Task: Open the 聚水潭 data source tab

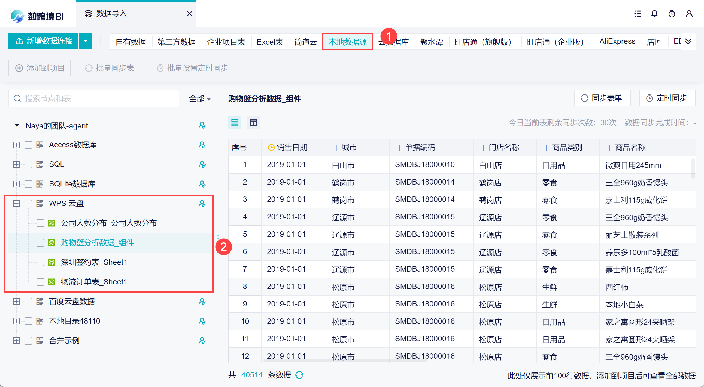Action: [x=431, y=42]
